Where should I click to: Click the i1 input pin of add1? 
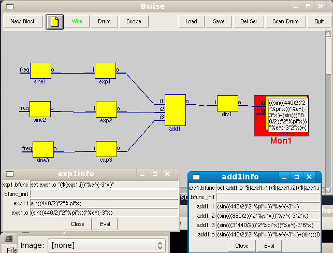pos(162,101)
